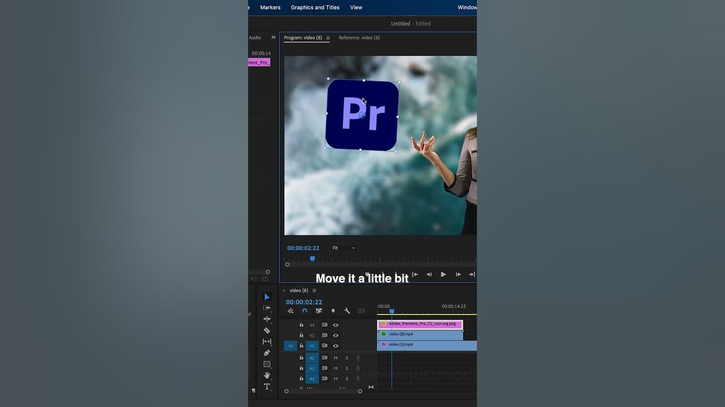Expand hidden panel tabs chevron

[x=274, y=37]
